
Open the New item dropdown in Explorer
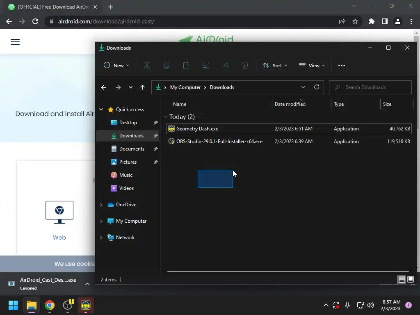point(116,65)
